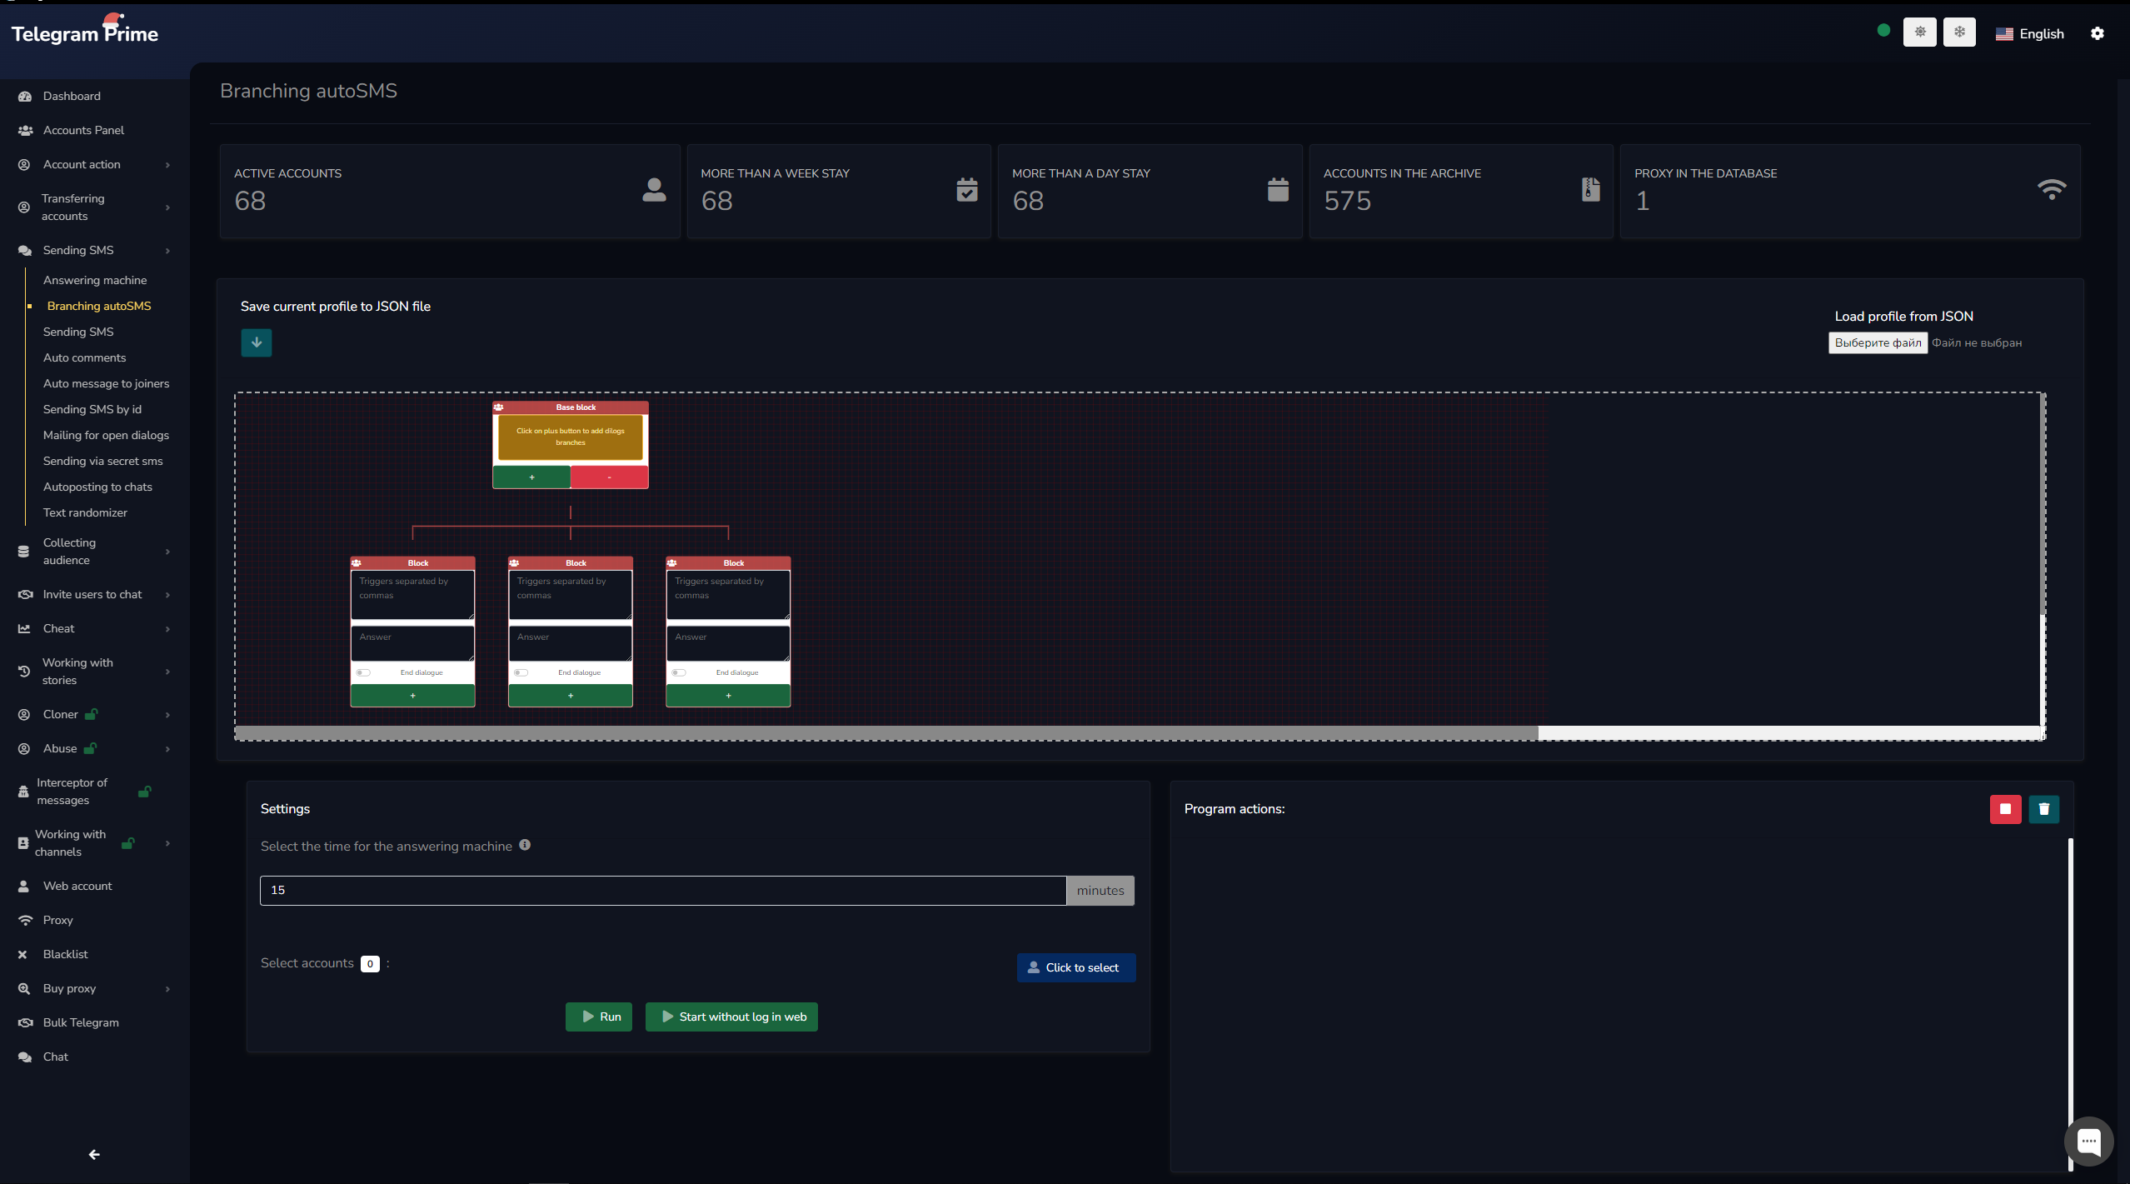Click the horizontal scrollbar of the block canvas
Viewport: 2130px width, 1184px height.
[x=885, y=732]
